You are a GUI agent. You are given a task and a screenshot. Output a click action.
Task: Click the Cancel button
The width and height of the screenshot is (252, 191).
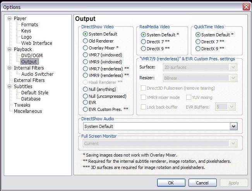[x=202, y=183]
